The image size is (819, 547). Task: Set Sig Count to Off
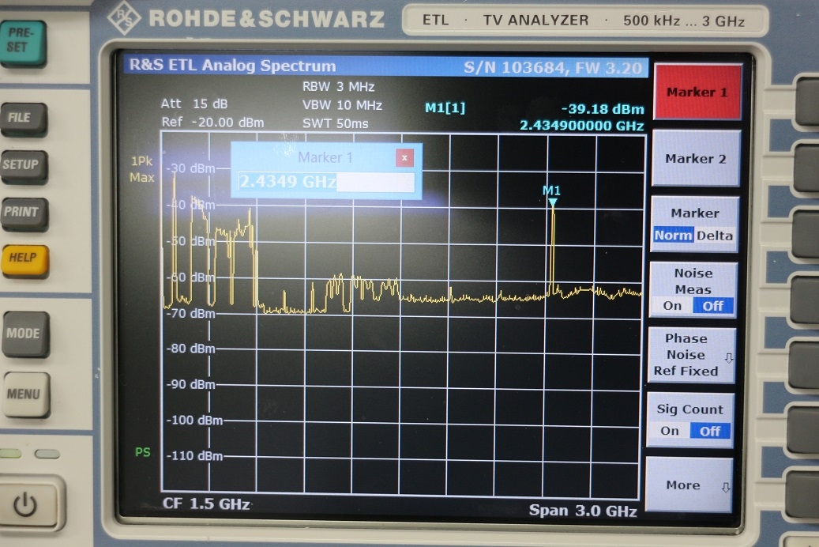tap(710, 431)
